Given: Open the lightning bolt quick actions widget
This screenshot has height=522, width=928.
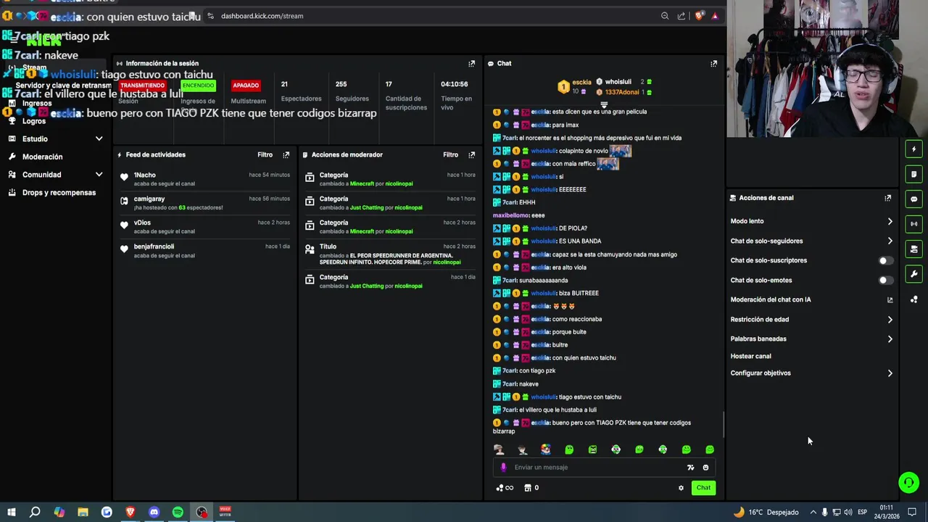Looking at the screenshot, I should [x=913, y=149].
